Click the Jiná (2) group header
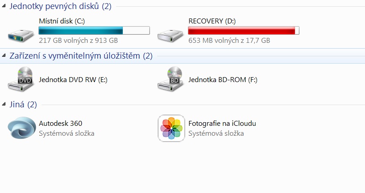 coord(23,105)
